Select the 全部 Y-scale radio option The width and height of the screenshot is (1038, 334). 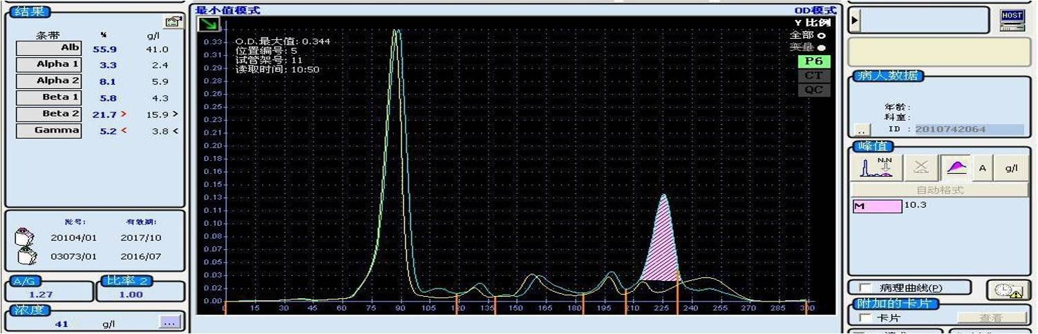tap(821, 35)
